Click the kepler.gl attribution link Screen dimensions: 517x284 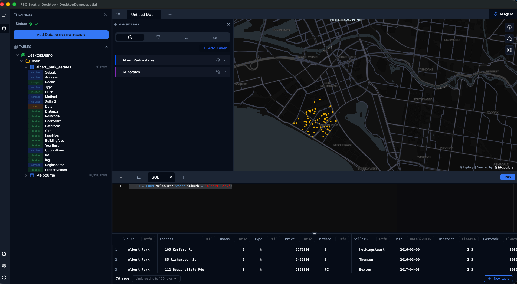tap(469, 167)
